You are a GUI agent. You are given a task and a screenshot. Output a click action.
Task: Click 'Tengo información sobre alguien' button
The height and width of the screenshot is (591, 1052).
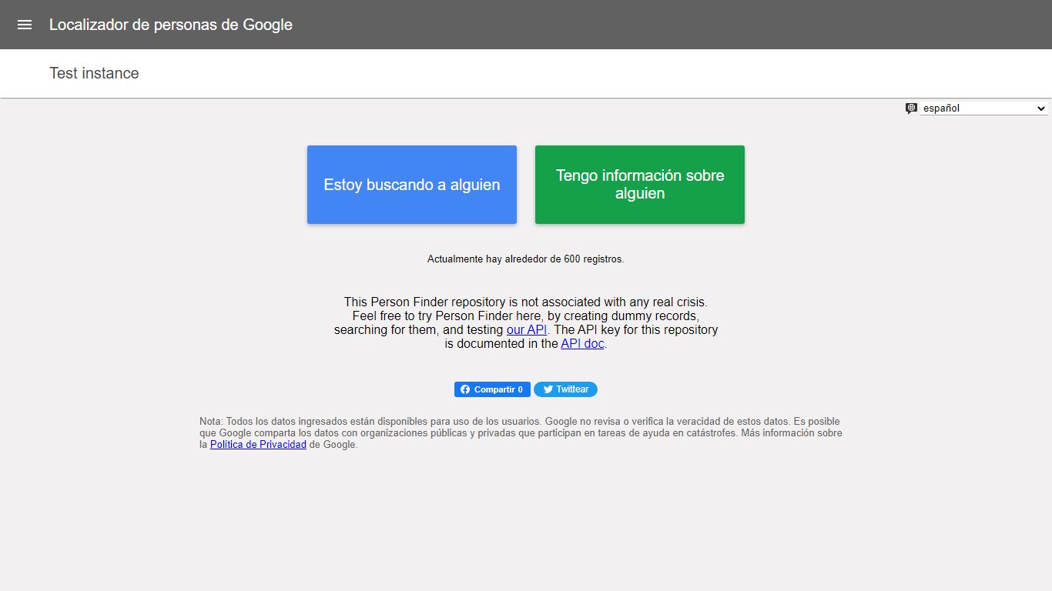click(640, 185)
